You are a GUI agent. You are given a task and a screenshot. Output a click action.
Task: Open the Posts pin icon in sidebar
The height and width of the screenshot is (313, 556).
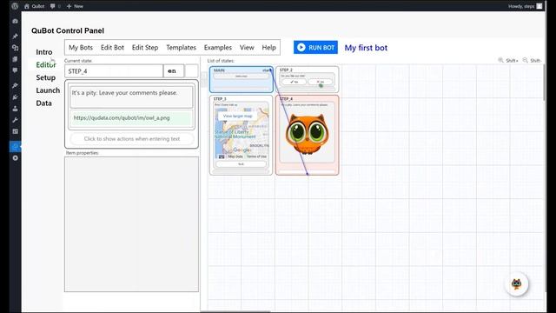click(x=15, y=37)
